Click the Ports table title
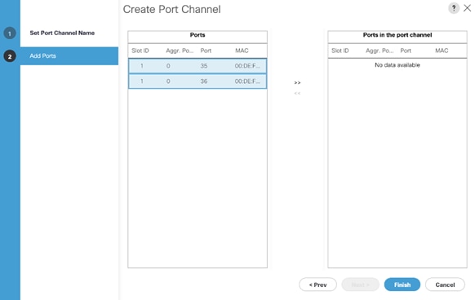The width and height of the screenshot is (475, 300). pos(198,35)
